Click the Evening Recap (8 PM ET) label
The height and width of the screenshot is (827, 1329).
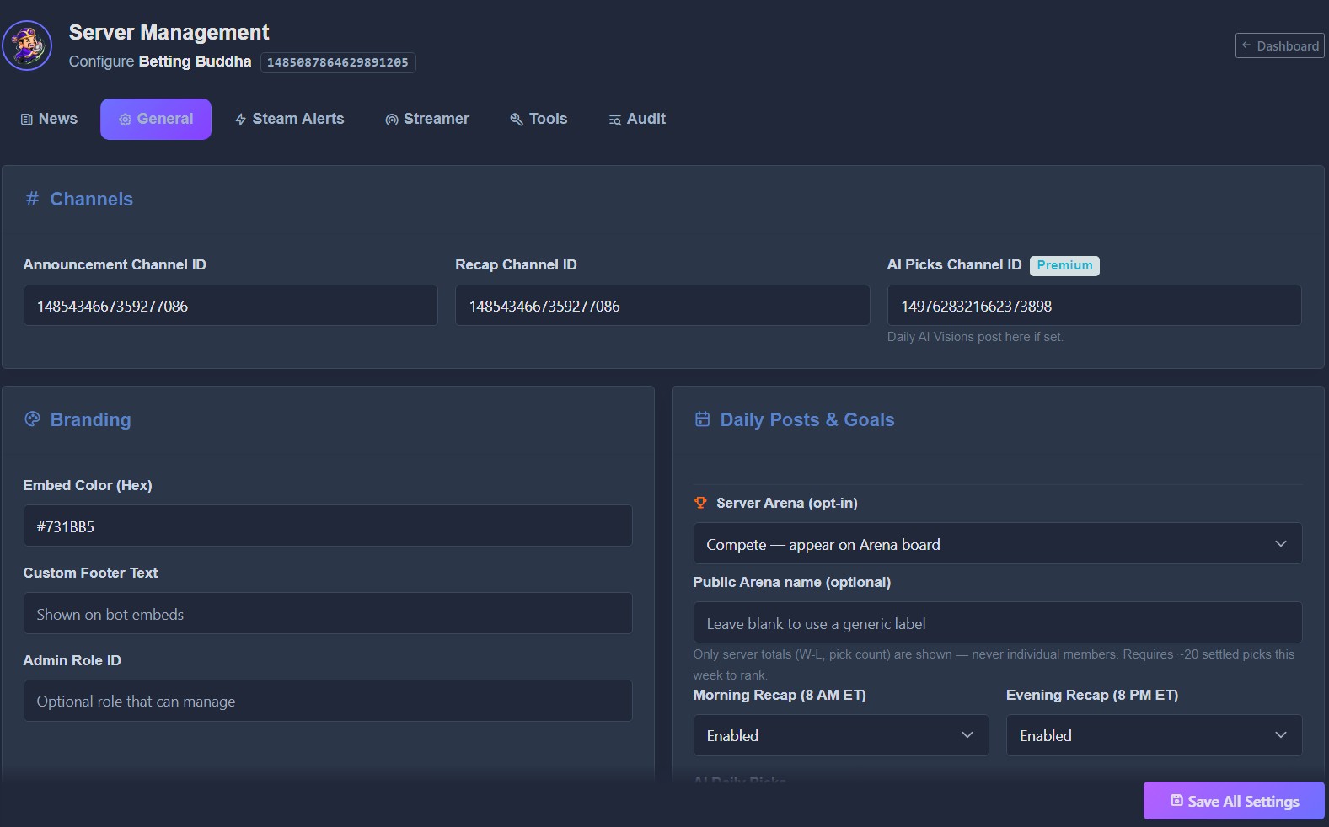coord(1092,695)
